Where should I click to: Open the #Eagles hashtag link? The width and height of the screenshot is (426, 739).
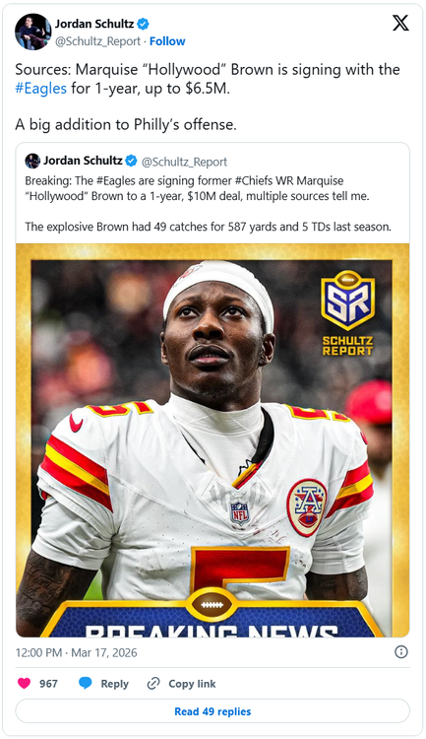(x=41, y=88)
